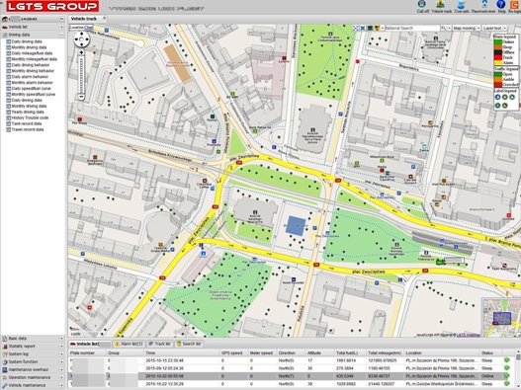Pan the map down with arrow
Screen dimensions: 521x390
pyautogui.click(x=82, y=45)
